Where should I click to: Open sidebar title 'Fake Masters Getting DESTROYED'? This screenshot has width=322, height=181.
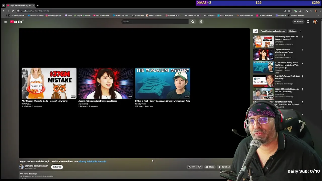tap(287, 103)
